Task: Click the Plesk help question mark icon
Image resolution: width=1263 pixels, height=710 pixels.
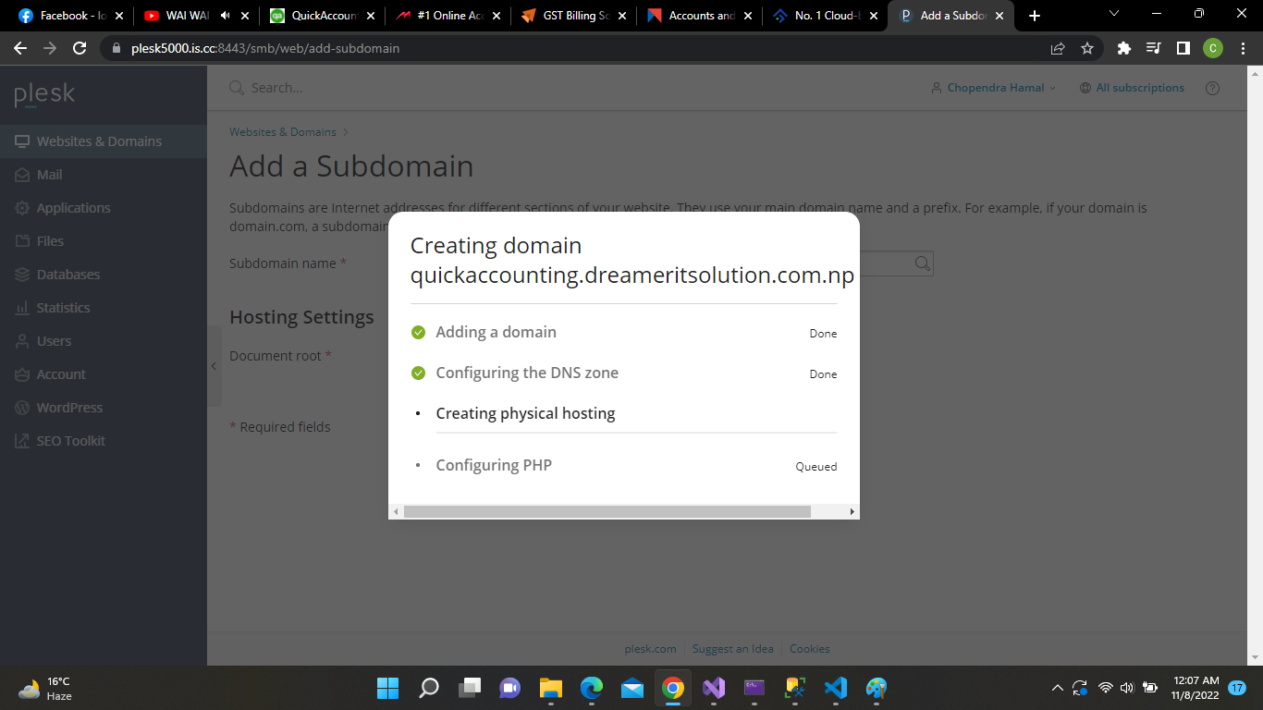Action: tap(1212, 88)
